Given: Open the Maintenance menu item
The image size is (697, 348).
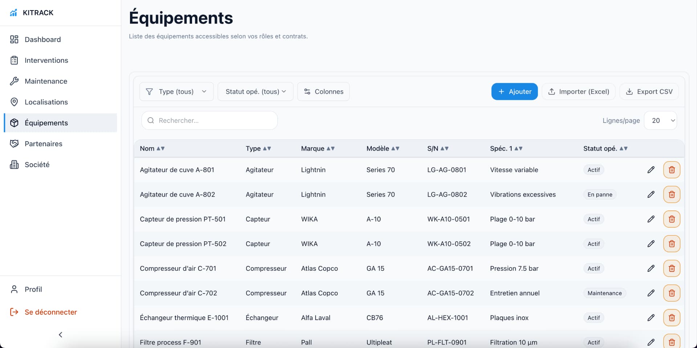Looking at the screenshot, I should pos(46,81).
